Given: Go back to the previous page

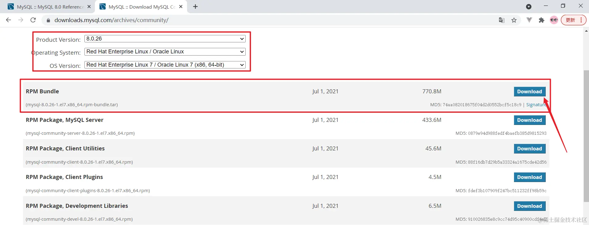Looking at the screenshot, I should pos(8,20).
